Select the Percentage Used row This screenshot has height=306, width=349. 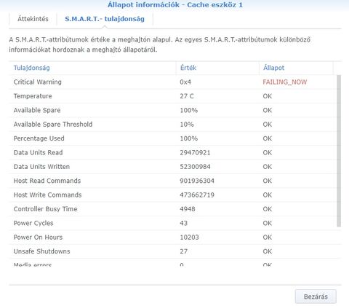(173, 138)
